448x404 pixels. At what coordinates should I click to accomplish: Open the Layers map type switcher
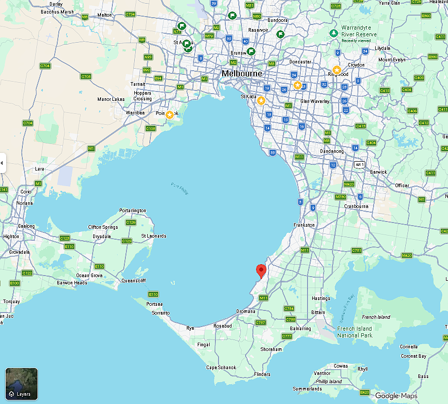(x=22, y=384)
